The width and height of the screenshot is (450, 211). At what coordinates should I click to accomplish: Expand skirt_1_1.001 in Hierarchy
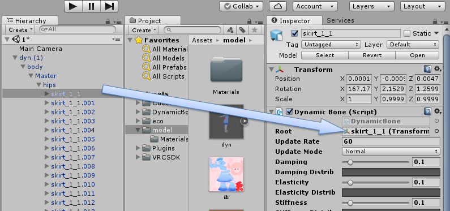point(47,103)
